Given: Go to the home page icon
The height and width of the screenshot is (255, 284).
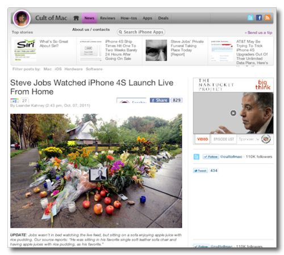Looking at the screenshot, I should click(76, 18).
